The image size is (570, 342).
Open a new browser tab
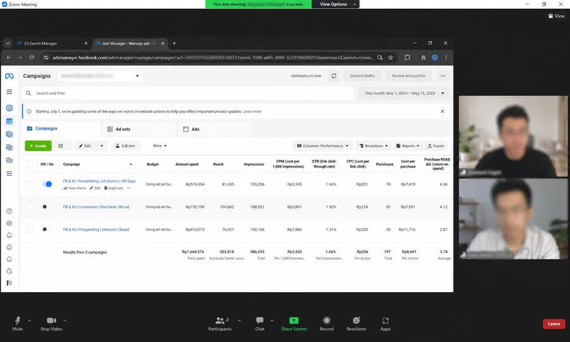tap(174, 43)
